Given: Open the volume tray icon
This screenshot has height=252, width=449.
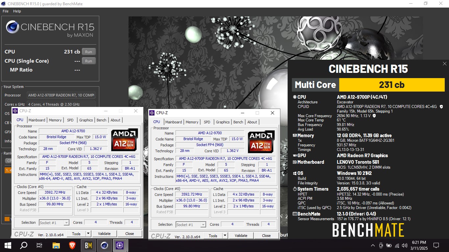Looking at the screenshot, I should click(x=405, y=245).
